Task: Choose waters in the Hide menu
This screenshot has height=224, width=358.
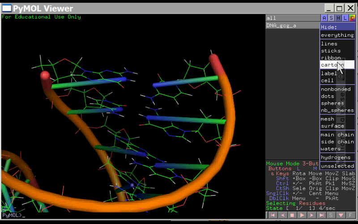Action: click(x=337, y=149)
